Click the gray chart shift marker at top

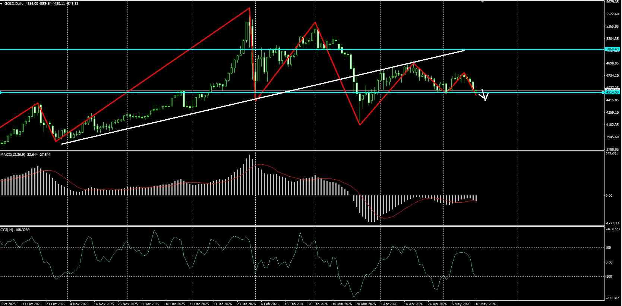pos(483,1)
